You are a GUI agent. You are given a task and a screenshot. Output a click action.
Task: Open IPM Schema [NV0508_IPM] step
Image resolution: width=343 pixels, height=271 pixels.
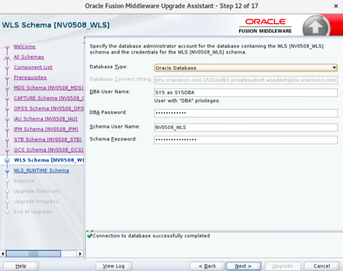[46, 129]
